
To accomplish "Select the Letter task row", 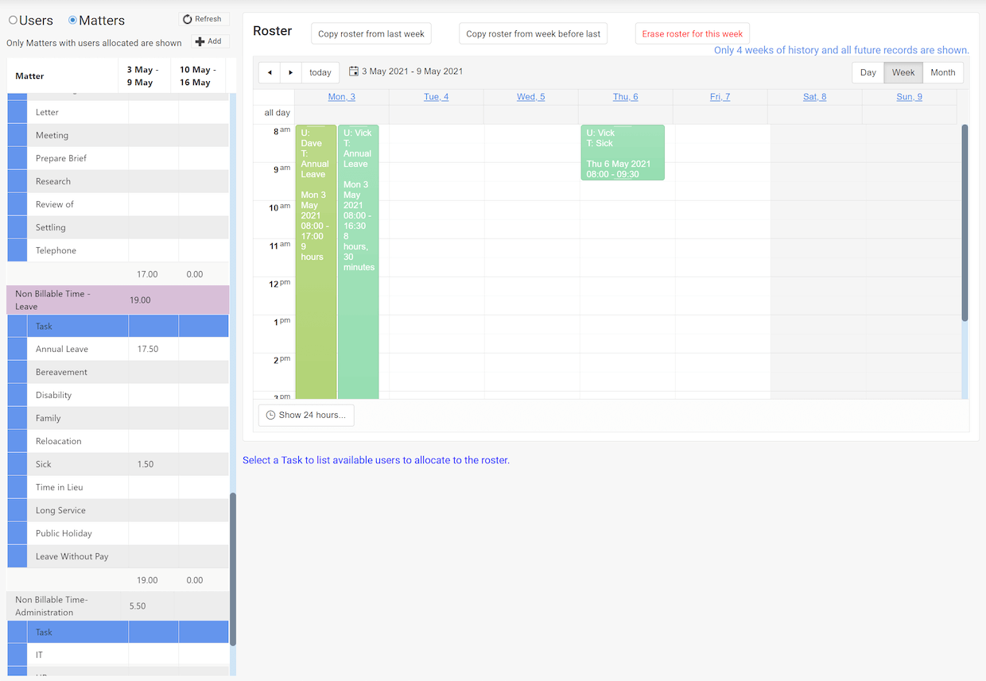I will (118, 112).
